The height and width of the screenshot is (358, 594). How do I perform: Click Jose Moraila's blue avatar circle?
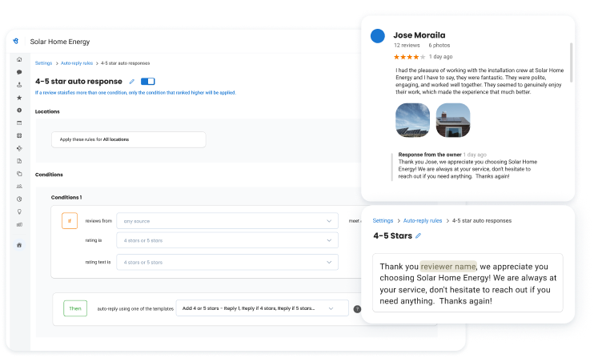coord(377,36)
